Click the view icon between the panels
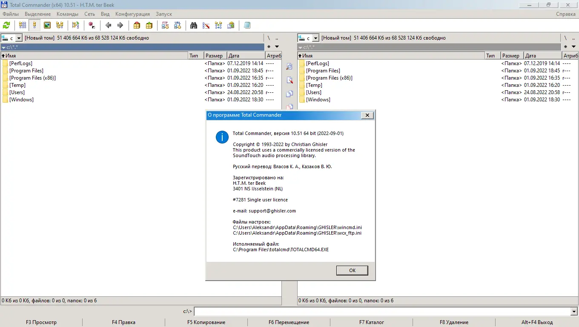The height and width of the screenshot is (327, 579). click(x=289, y=66)
